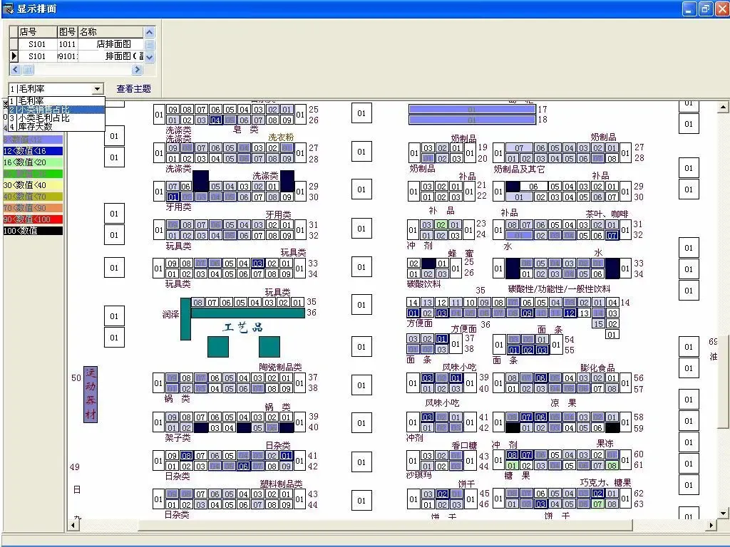Screen dimensions: 730x547
Task: Click the long teal 润泽 shelf bar
Action: tap(247, 313)
